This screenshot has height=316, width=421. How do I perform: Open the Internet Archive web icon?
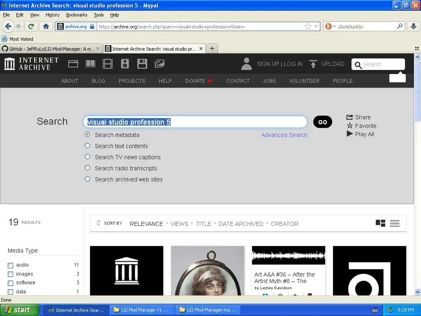click(73, 64)
